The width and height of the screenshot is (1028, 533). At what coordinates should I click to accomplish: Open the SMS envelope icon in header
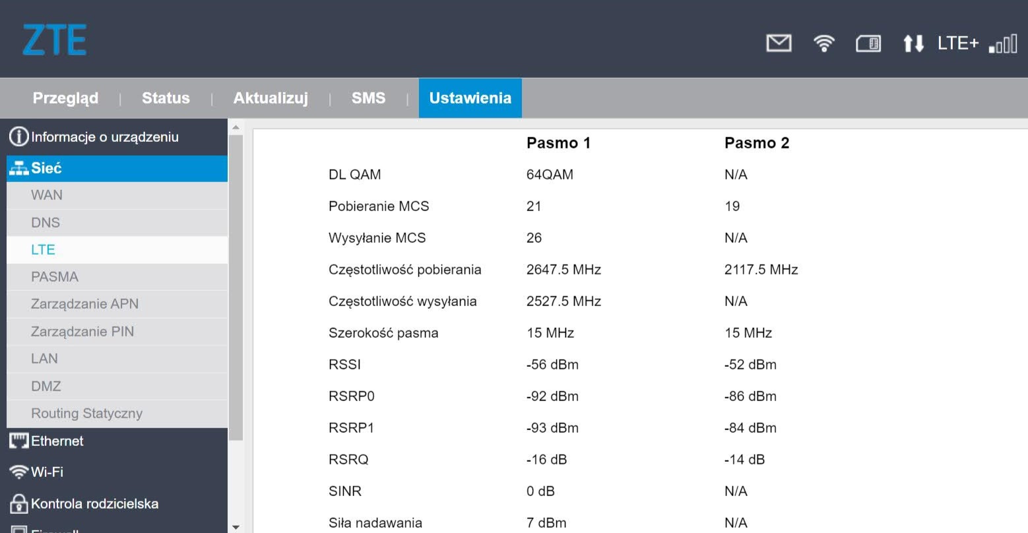[779, 44]
